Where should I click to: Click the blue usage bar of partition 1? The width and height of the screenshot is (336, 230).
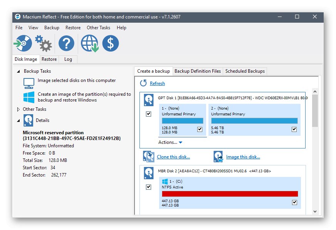pos(183,121)
